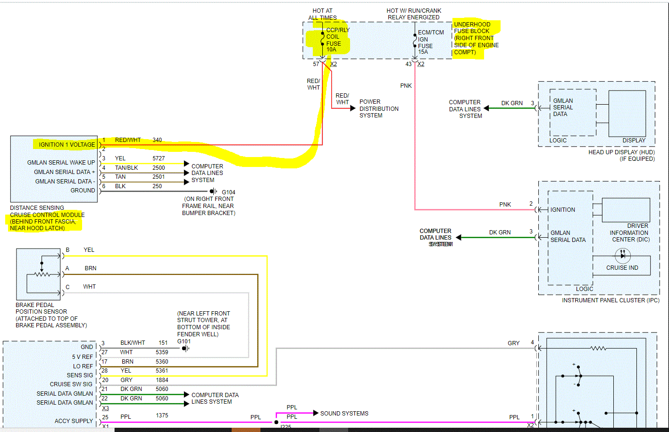Click the G101 ground symbol
669x432 pixels.
[x=186, y=349]
